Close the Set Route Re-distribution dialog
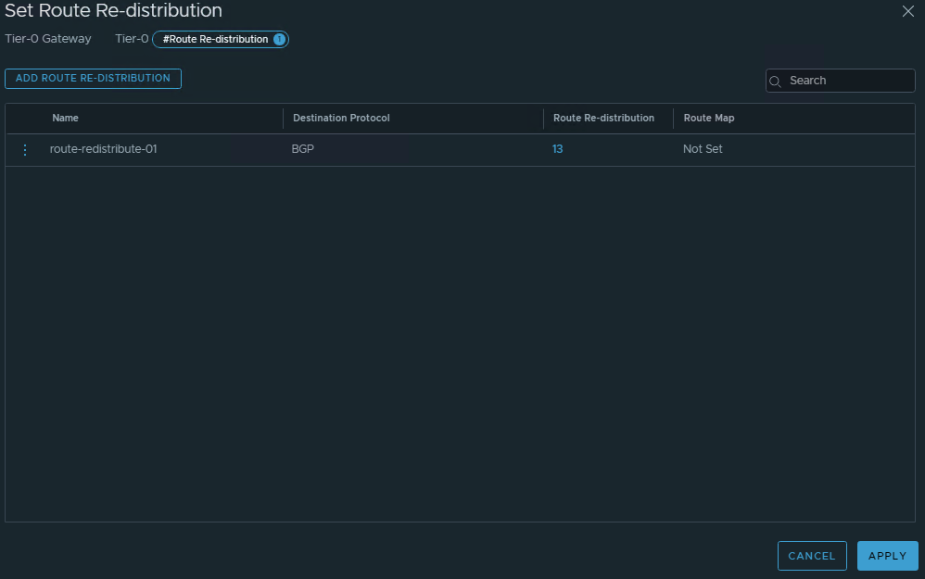 [x=907, y=11]
